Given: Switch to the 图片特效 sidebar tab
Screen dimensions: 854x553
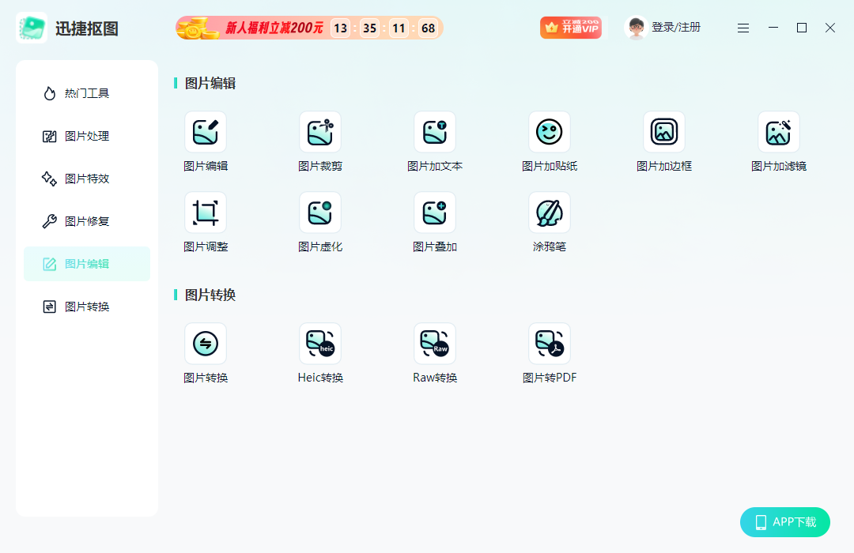Looking at the screenshot, I should [x=87, y=179].
